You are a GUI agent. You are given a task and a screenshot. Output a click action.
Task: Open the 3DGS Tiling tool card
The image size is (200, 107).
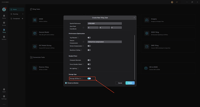coord(168,33)
